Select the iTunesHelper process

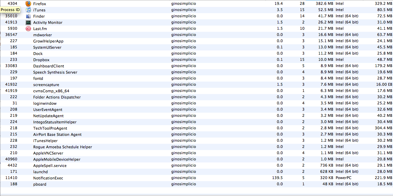pos(196,141)
